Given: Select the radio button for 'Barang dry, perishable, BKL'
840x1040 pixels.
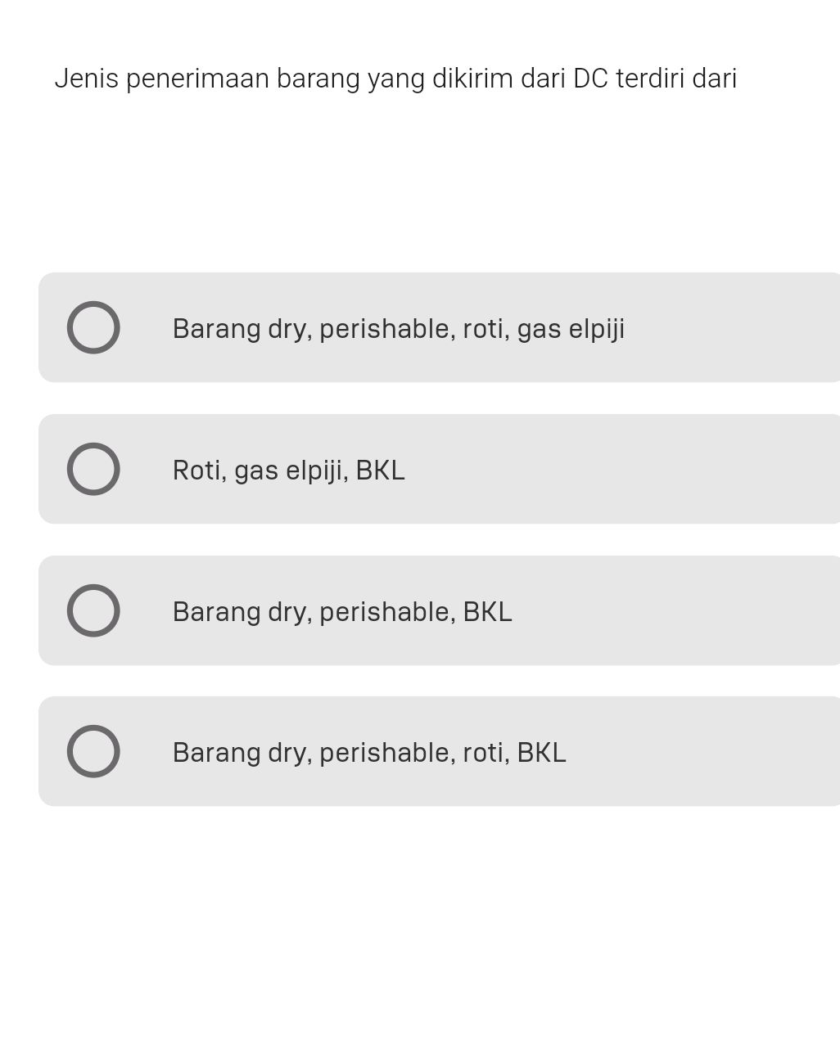Looking at the screenshot, I should 93,610.
